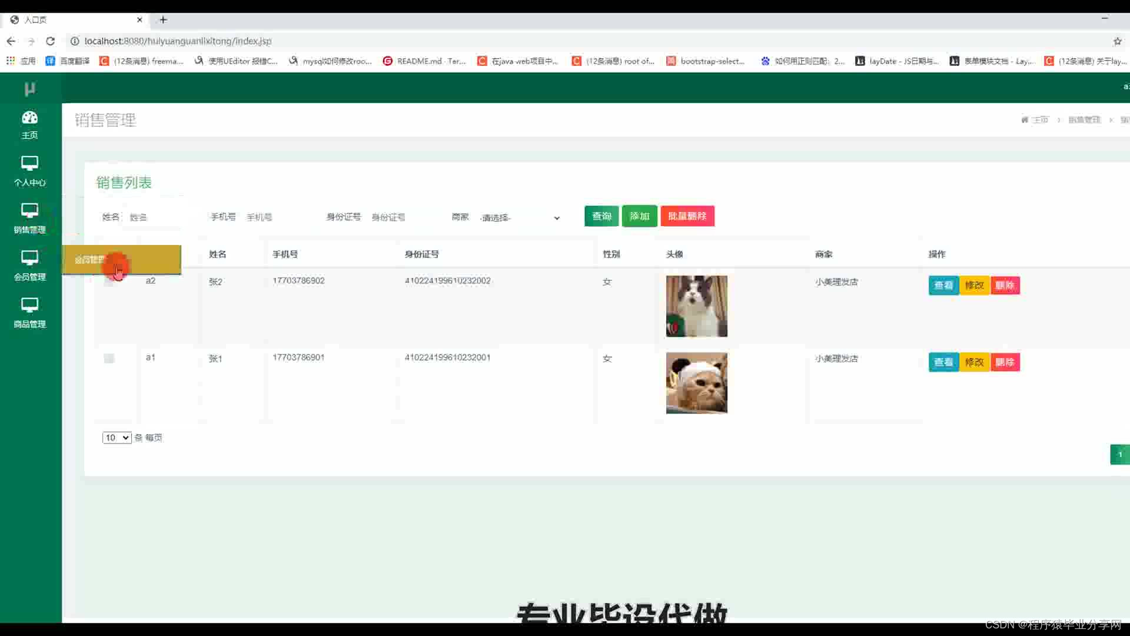The height and width of the screenshot is (636, 1130).
Task: Click the green 查询 search button
Action: (x=601, y=216)
